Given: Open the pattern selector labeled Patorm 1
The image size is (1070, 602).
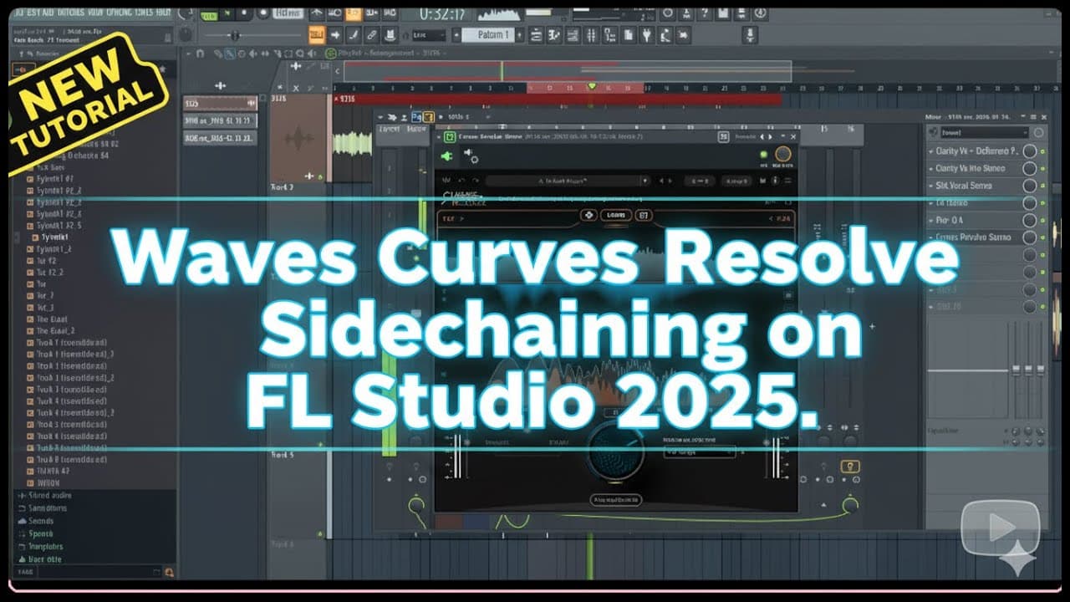Looking at the screenshot, I should point(490,35).
